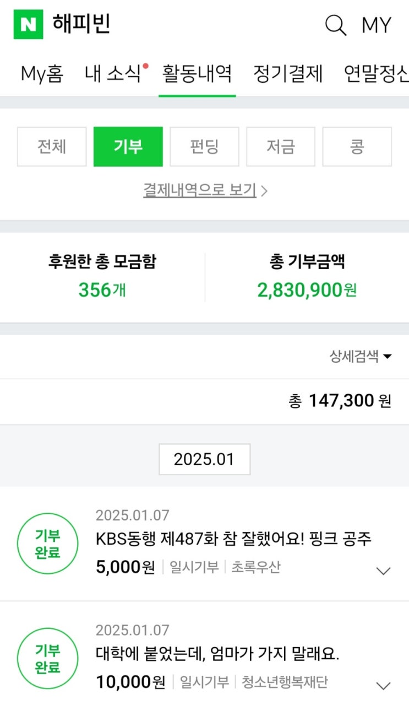This screenshot has height=715, width=409.
Task: Go to the 정기결제 tab
Action: 287,73
